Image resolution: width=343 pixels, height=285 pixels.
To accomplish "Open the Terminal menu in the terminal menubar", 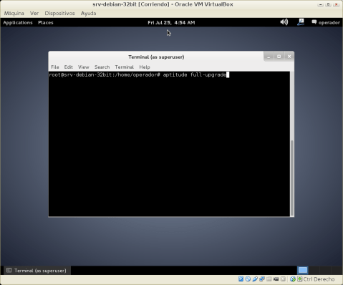I will [x=124, y=67].
